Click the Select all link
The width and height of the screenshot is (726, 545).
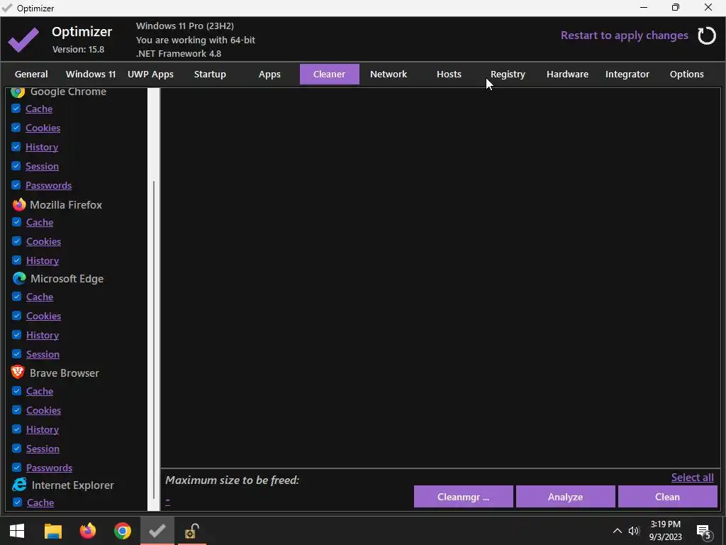tap(692, 478)
